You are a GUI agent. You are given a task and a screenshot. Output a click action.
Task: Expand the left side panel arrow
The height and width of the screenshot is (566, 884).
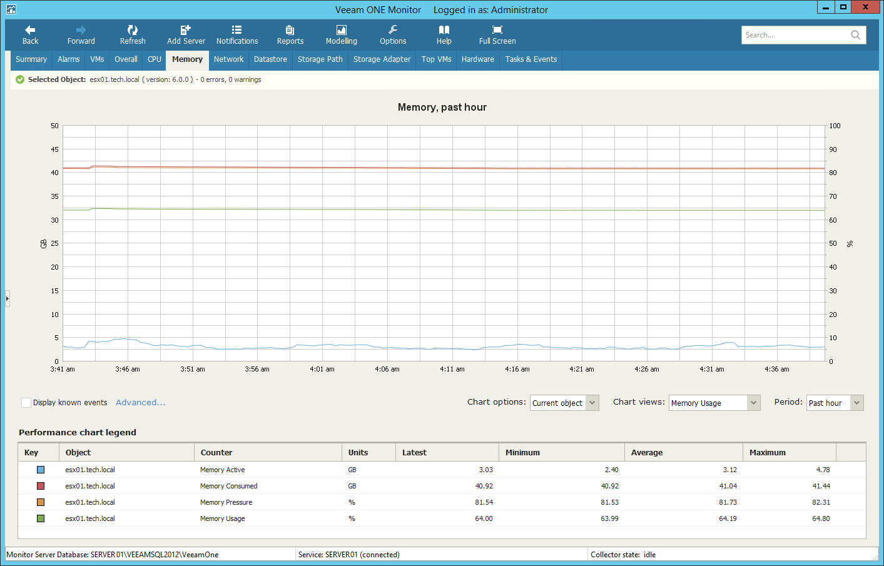8,298
